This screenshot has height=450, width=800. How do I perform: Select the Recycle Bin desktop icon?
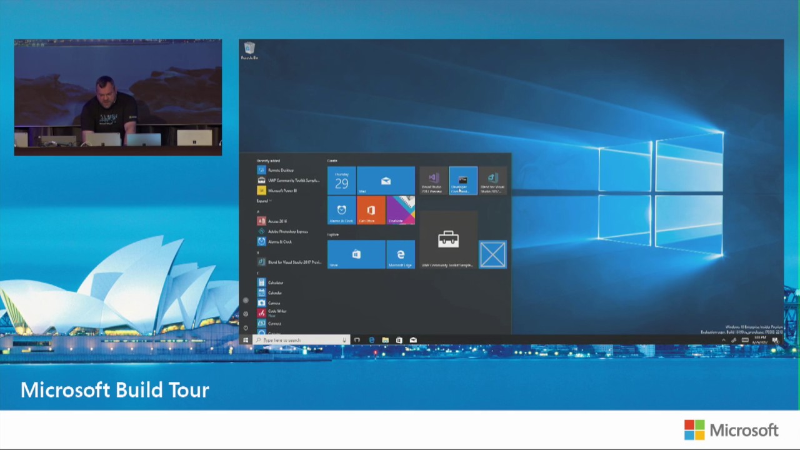click(249, 51)
